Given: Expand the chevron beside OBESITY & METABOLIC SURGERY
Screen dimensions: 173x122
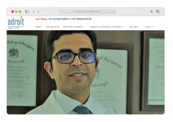Looking at the screenshot, I should click(122, 27).
